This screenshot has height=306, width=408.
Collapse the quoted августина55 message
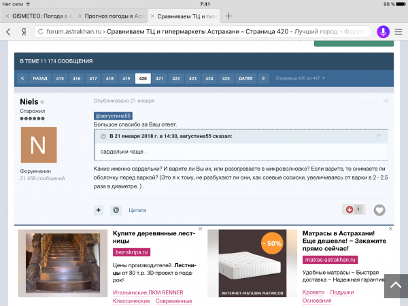(103, 137)
